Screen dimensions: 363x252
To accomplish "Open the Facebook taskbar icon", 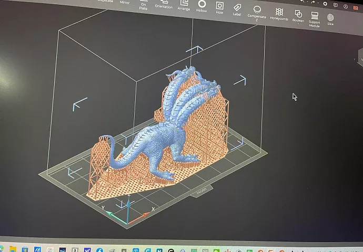I will coord(100,250).
